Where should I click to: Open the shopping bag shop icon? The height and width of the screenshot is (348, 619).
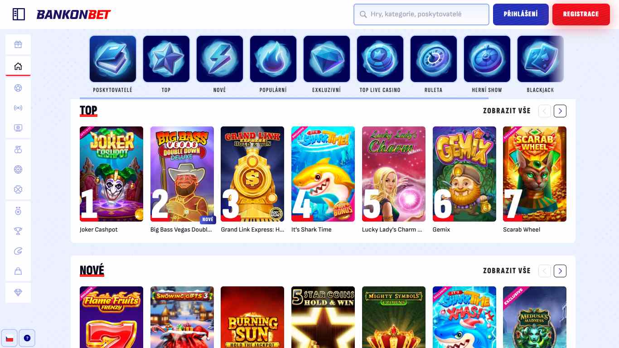pyautogui.click(x=18, y=271)
